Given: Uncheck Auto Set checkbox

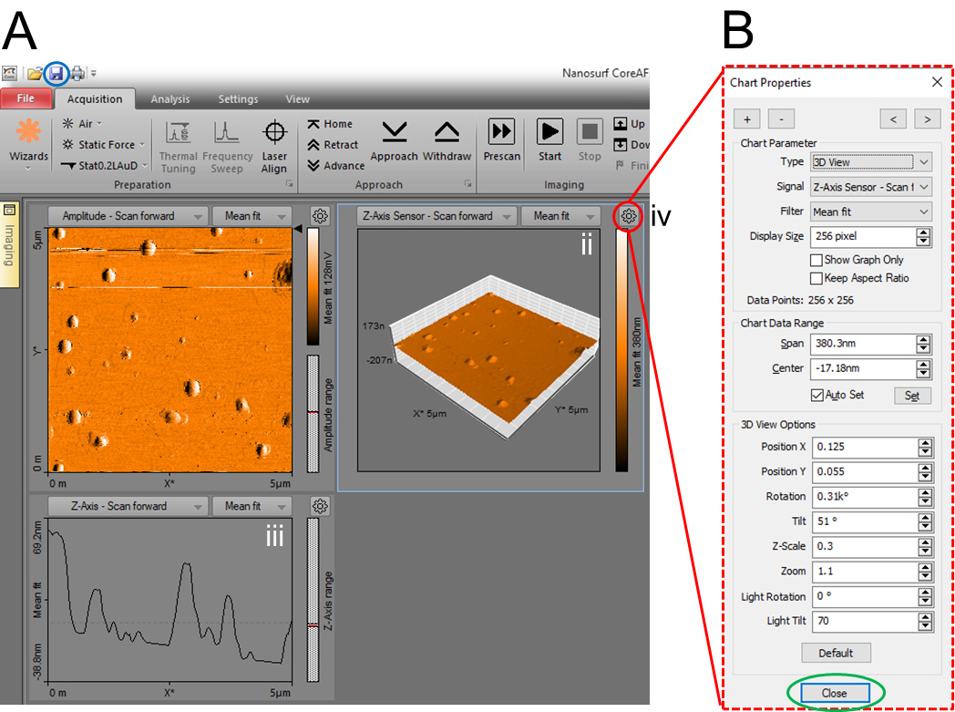Looking at the screenshot, I should (817, 395).
